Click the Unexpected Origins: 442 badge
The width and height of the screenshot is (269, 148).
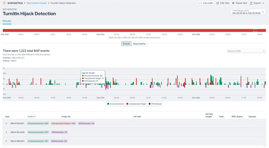(63, 123)
